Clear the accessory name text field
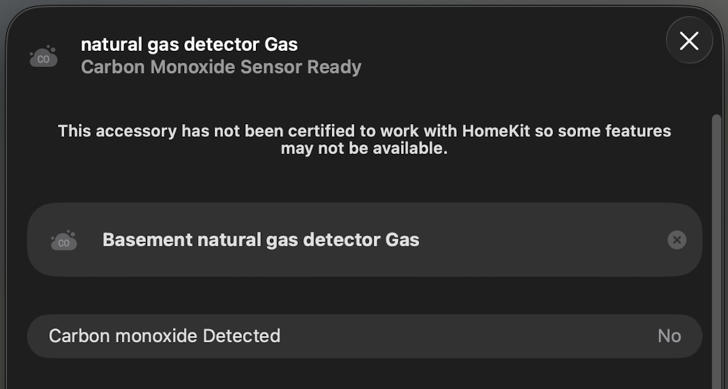 [676, 241]
